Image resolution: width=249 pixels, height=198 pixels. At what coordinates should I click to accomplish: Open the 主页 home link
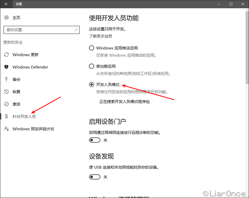point(16,18)
